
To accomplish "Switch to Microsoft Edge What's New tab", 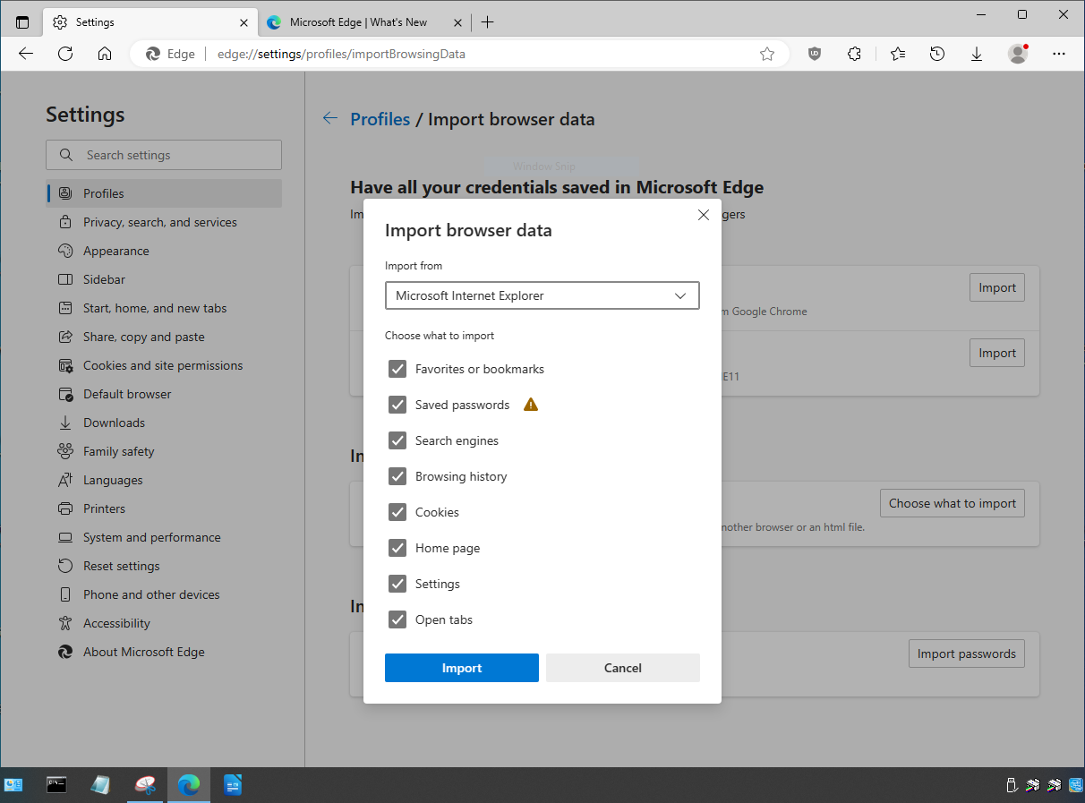I will 358,22.
